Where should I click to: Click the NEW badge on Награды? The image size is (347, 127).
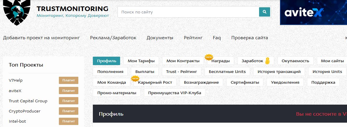point(209,57)
